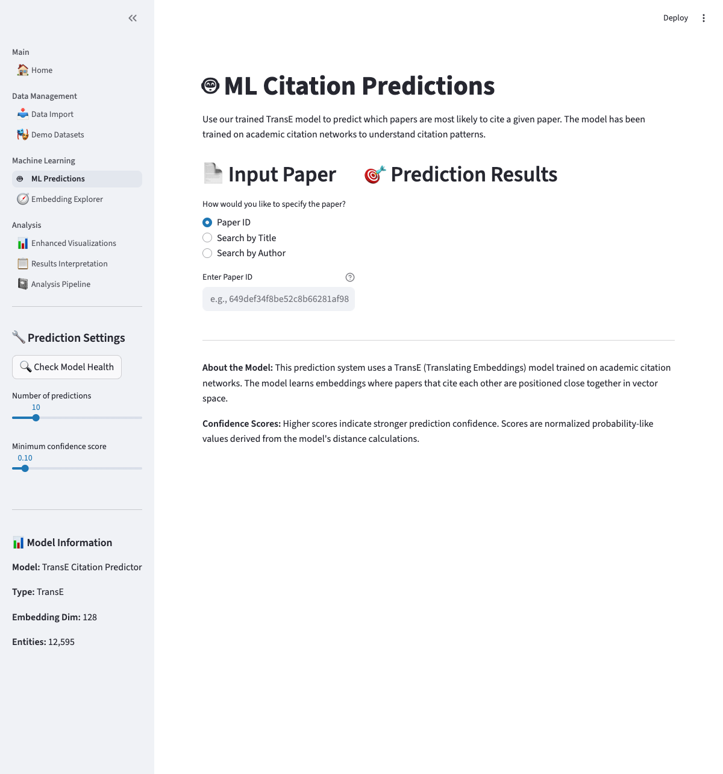The height and width of the screenshot is (774, 723).
Task: Click the Enhanced Visualizations bar chart icon
Action: 23,244
